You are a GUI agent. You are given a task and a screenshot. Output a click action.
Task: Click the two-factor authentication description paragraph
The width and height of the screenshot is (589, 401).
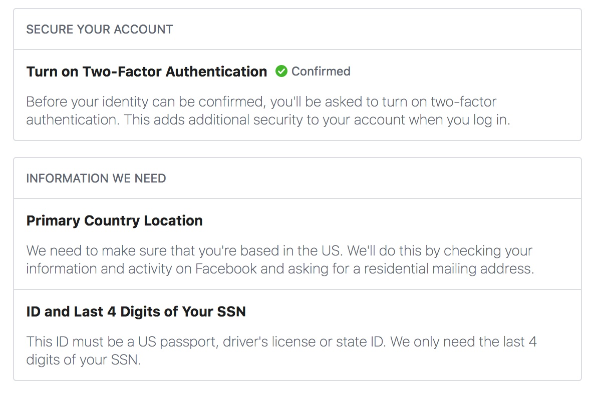[268, 111]
